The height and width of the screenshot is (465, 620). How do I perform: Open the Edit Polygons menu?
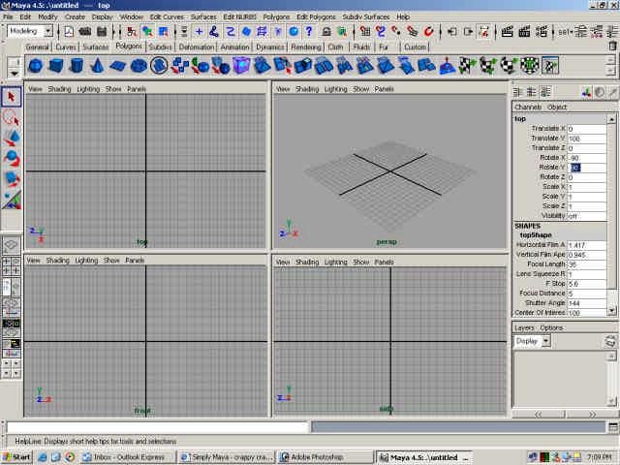317,16
